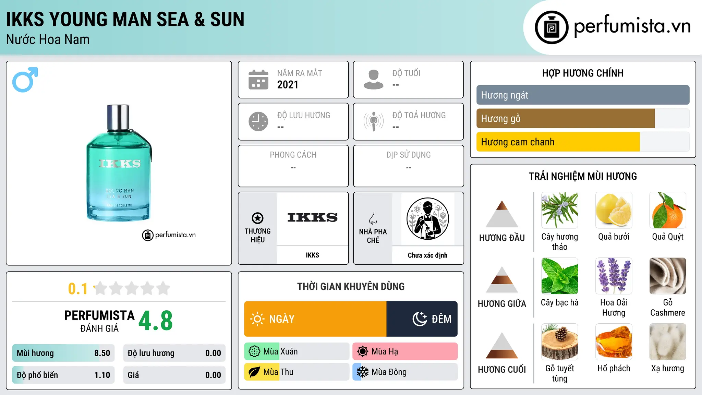Open the Hổ phách amber note image
Image resolution: width=702 pixels, height=395 pixels.
tap(614, 342)
